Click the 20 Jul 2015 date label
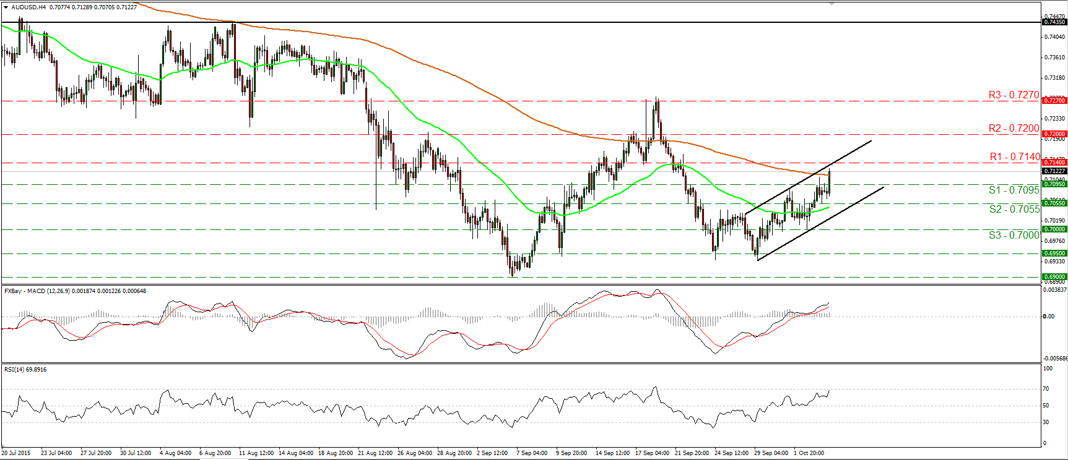The height and width of the screenshot is (460, 1068). click(16, 453)
